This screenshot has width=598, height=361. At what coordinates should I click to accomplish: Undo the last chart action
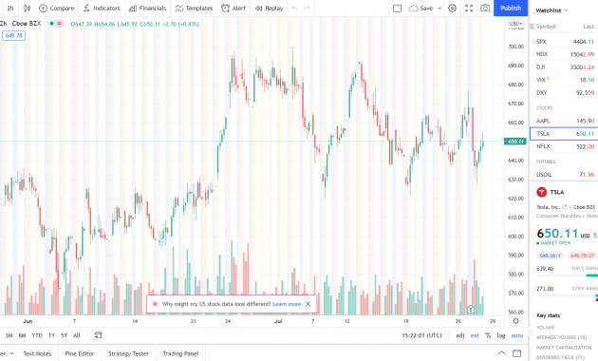tap(294, 8)
